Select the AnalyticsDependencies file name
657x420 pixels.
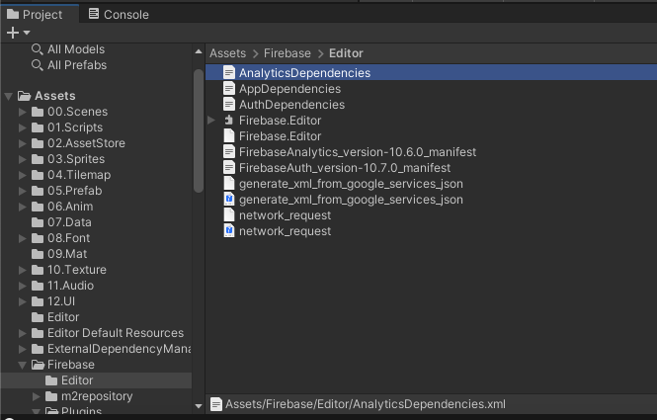pyautogui.click(x=304, y=73)
